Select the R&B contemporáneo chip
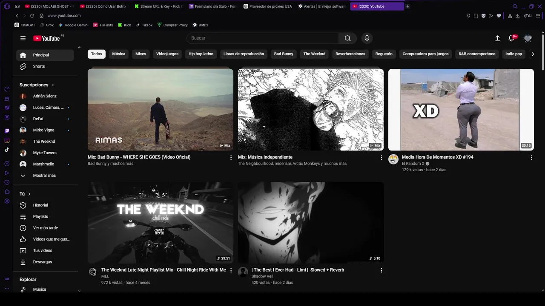 (477, 54)
